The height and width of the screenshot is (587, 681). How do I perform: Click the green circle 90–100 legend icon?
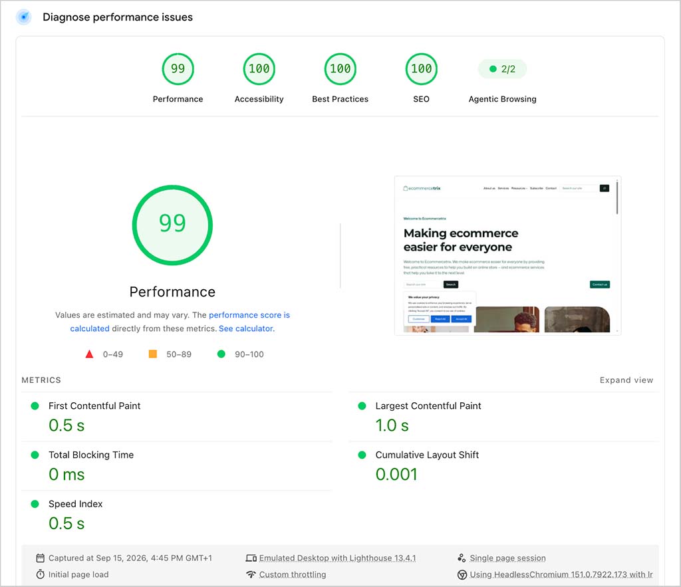(x=221, y=354)
